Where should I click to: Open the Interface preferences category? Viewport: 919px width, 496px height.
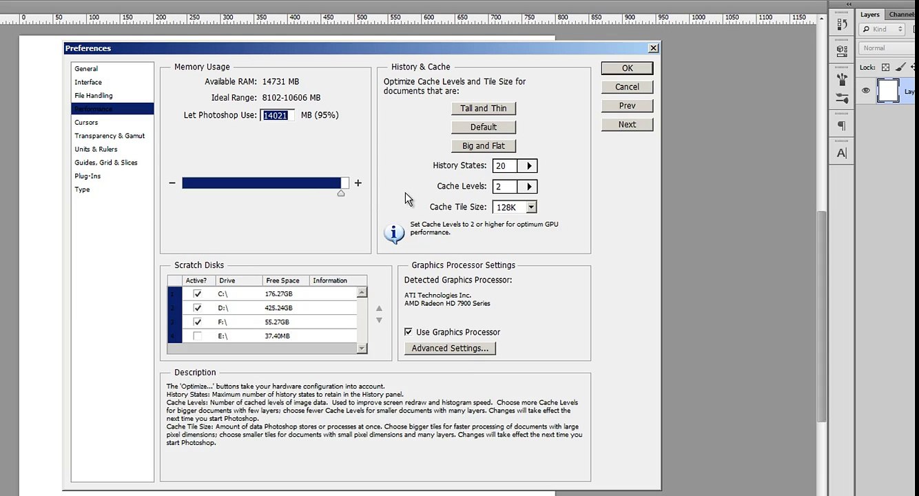[x=88, y=82]
